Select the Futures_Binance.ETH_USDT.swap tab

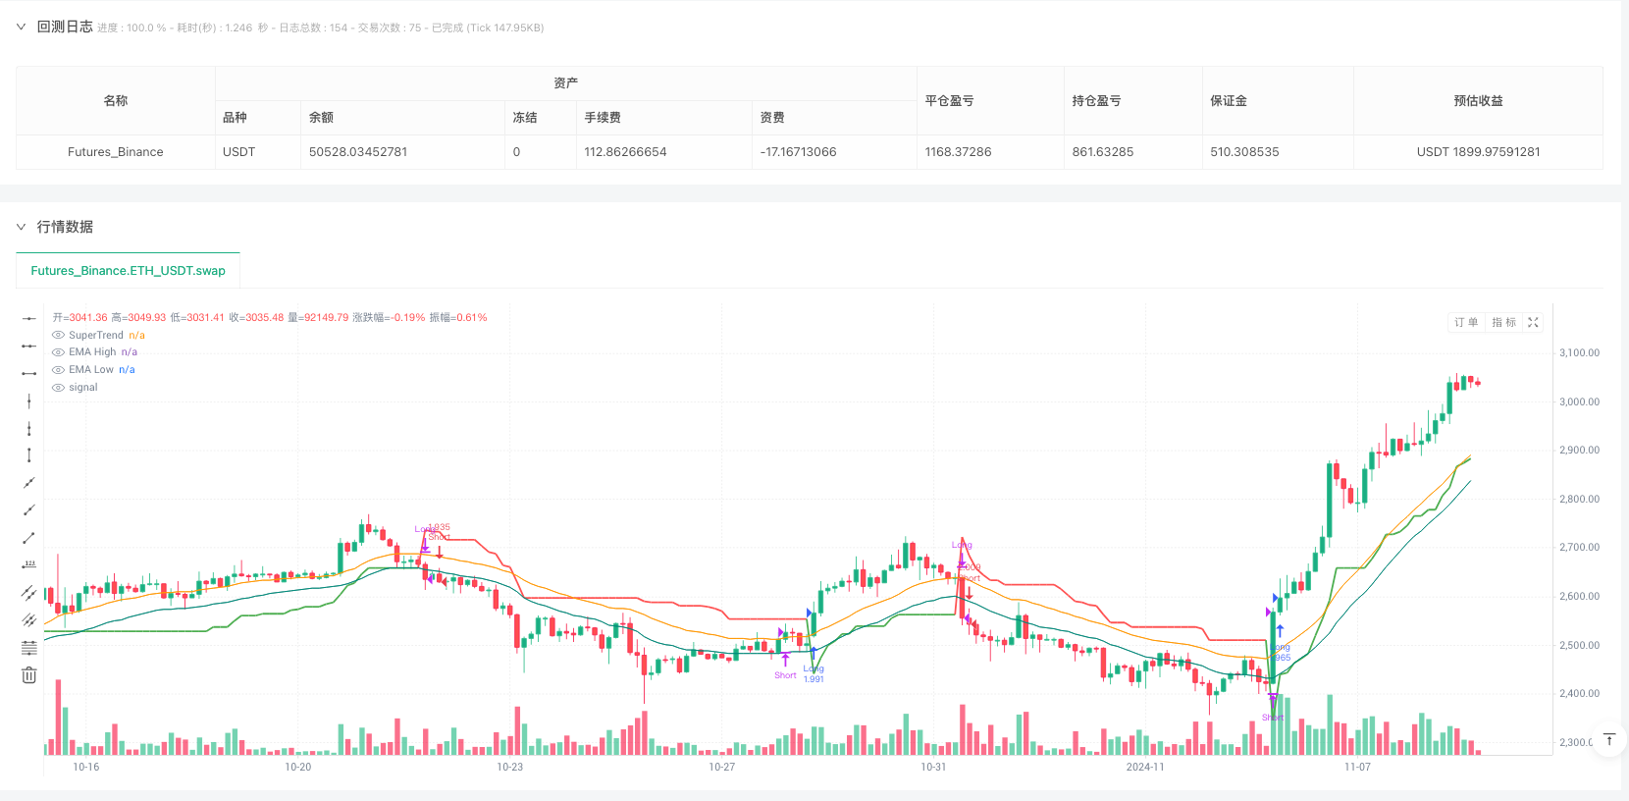point(128,271)
